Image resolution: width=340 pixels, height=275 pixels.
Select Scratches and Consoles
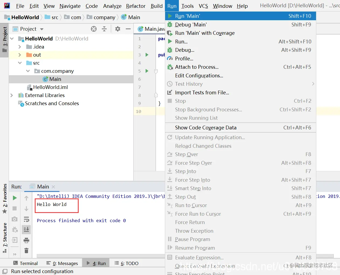pyautogui.click(x=48, y=103)
